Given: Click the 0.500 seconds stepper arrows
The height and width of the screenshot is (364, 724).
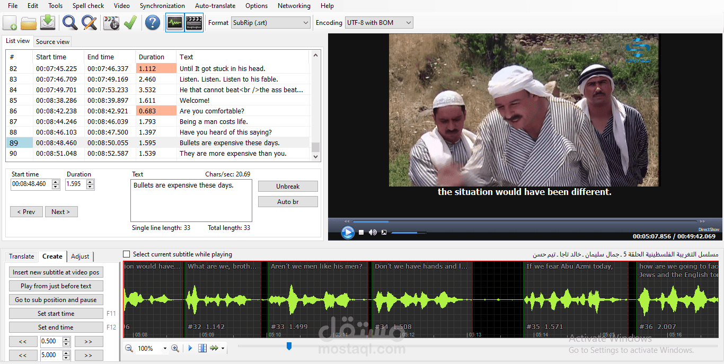Looking at the screenshot, I should tap(66, 342).
